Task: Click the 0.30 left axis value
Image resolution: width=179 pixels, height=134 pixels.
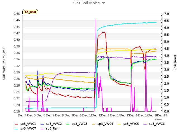Action: (x=17, y=73)
